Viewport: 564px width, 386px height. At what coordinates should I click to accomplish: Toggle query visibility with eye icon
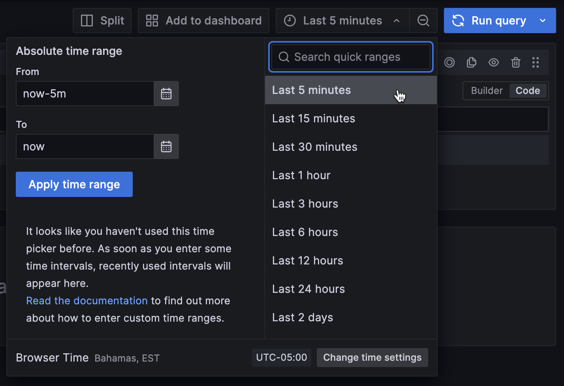point(494,62)
